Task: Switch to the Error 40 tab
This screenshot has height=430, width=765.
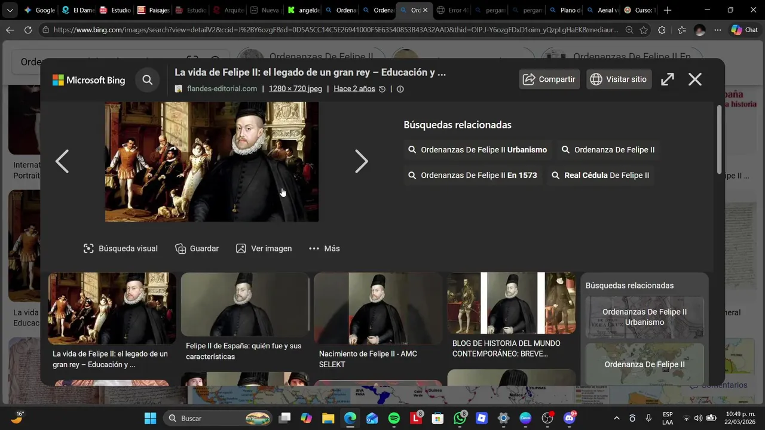Action: 452,10
